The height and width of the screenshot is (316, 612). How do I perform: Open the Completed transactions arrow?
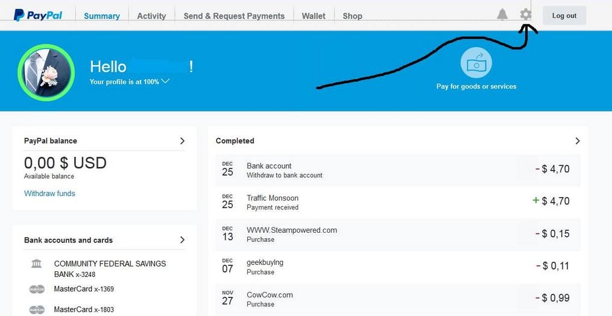coord(578,141)
